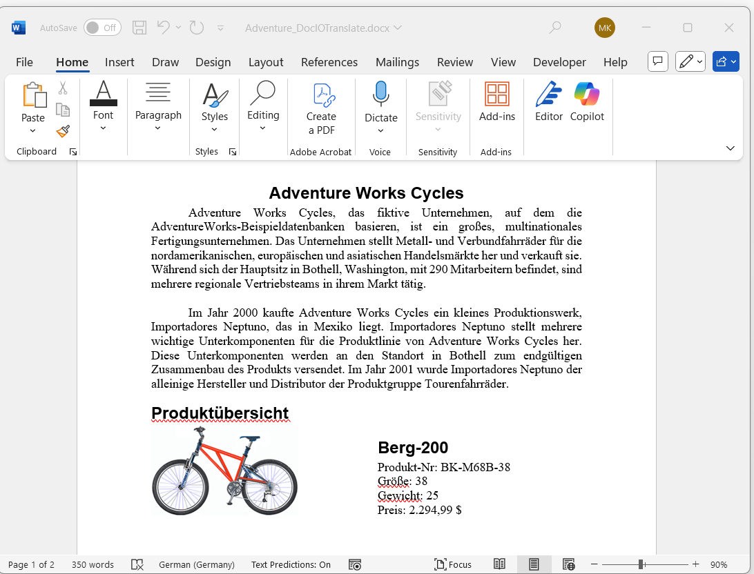Switch to Print Layout view
Image resolution: width=754 pixels, height=574 pixels.
pos(534,564)
